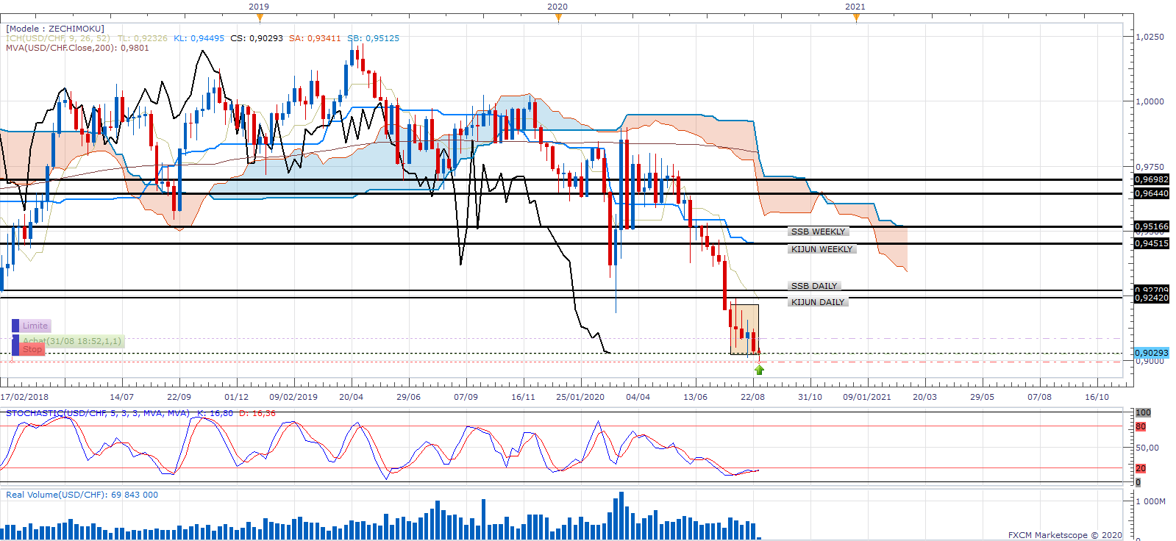The width and height of the screenshot is (1176, 541).
Task: Click the SB: 0,95125 Senkou B value
Action: (373, 38)
